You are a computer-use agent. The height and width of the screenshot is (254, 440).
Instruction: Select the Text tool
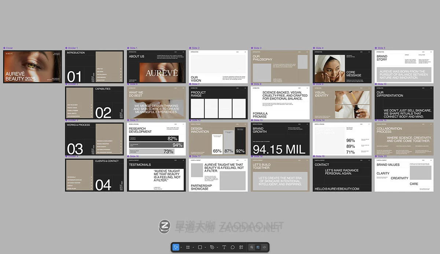coord(224,247)
